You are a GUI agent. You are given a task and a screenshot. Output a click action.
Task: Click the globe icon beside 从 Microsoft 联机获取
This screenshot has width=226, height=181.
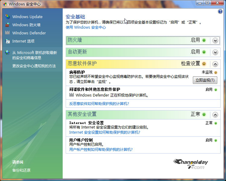[7, 52]
